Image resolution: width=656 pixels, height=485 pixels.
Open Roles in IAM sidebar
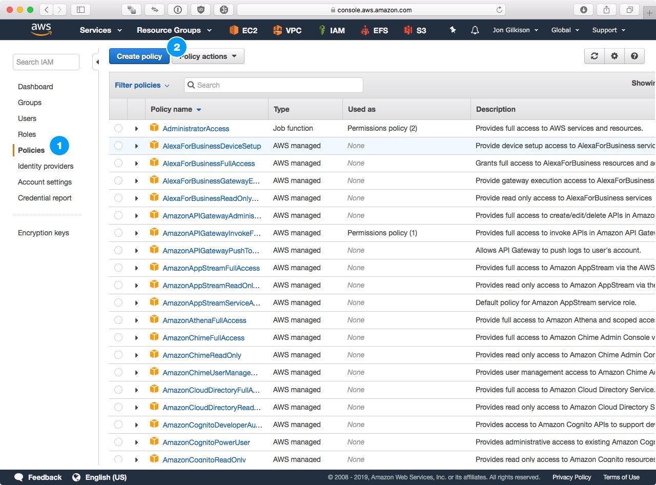point(27,134)
